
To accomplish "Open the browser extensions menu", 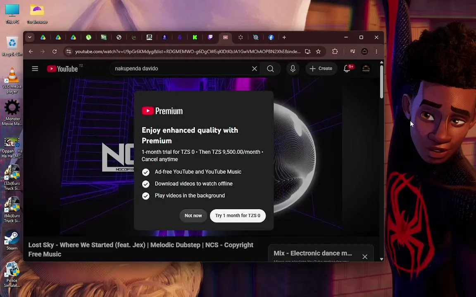I will [335, 52].
